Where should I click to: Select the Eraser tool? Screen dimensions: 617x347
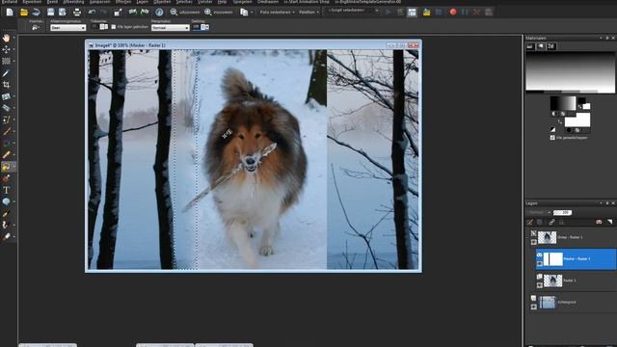tap(7, 155)
